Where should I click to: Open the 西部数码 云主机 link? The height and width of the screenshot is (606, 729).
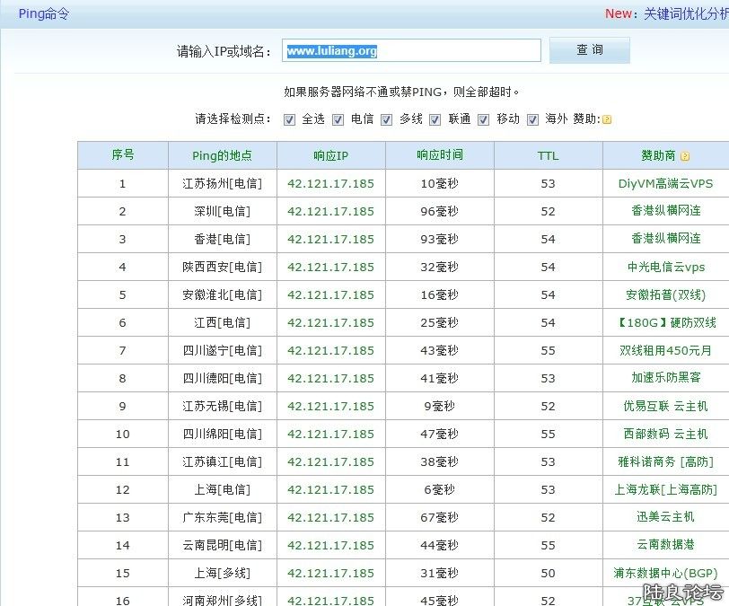coord(665,434)
